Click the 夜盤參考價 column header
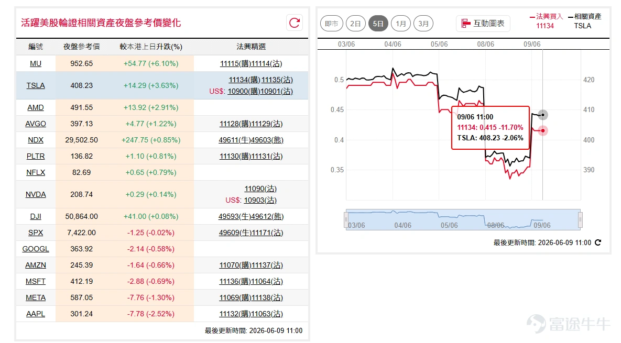The image size is (621, 343). [82, 47]
